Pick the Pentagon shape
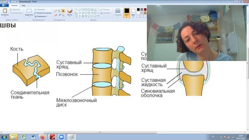249x140 pixels. [83, 13]
